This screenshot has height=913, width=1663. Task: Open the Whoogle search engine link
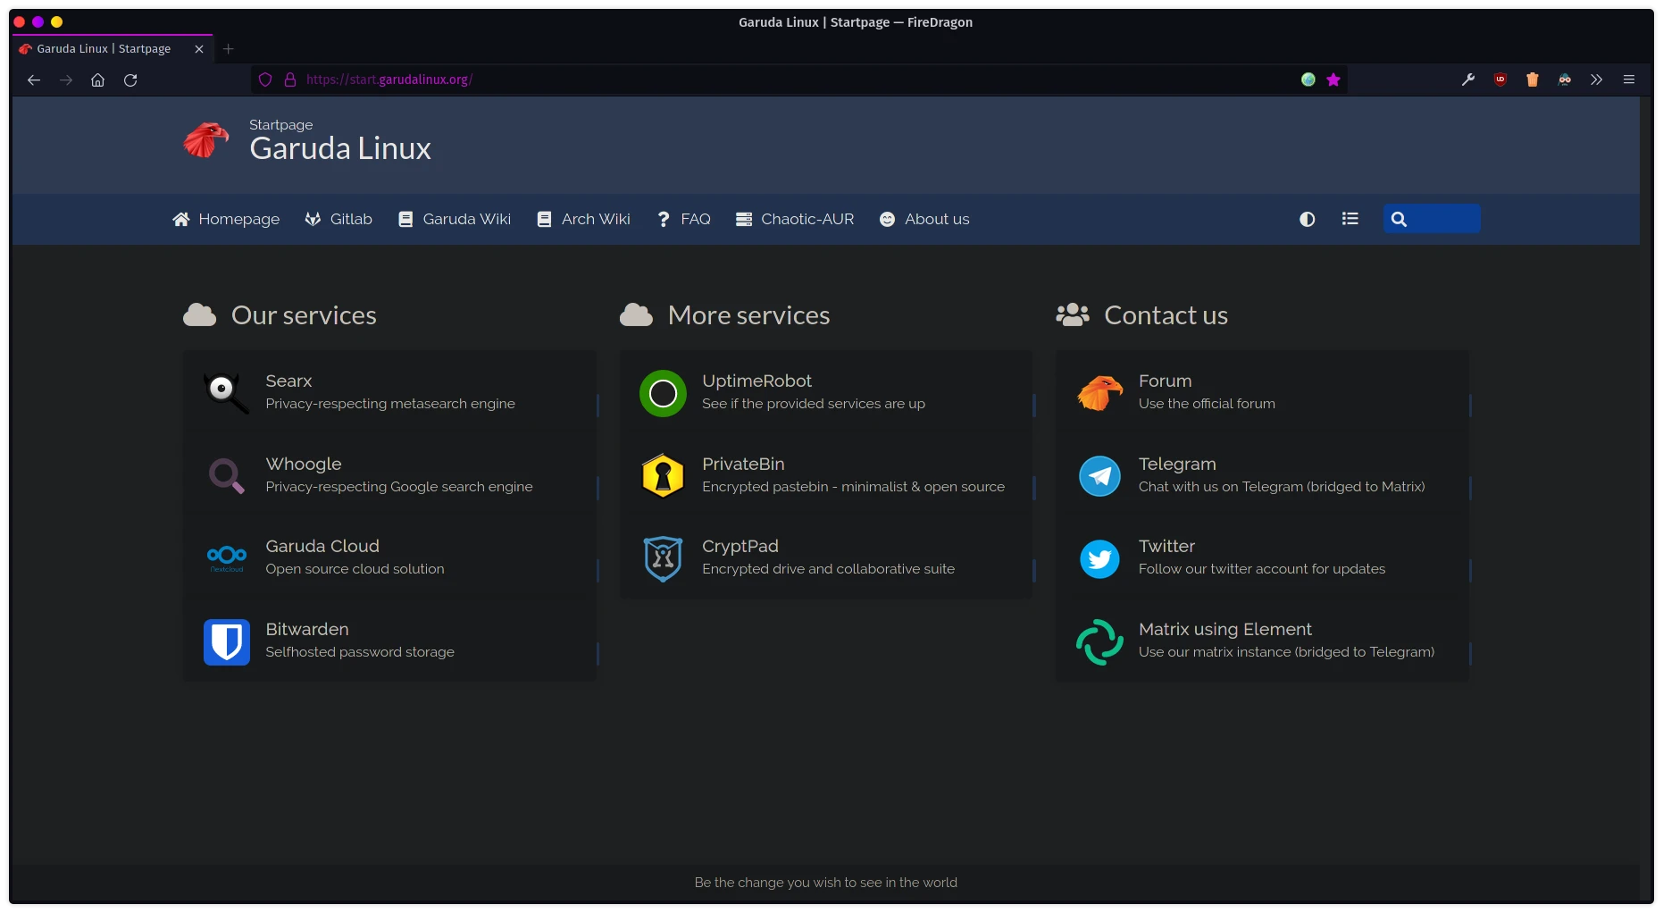click(304, 464)
